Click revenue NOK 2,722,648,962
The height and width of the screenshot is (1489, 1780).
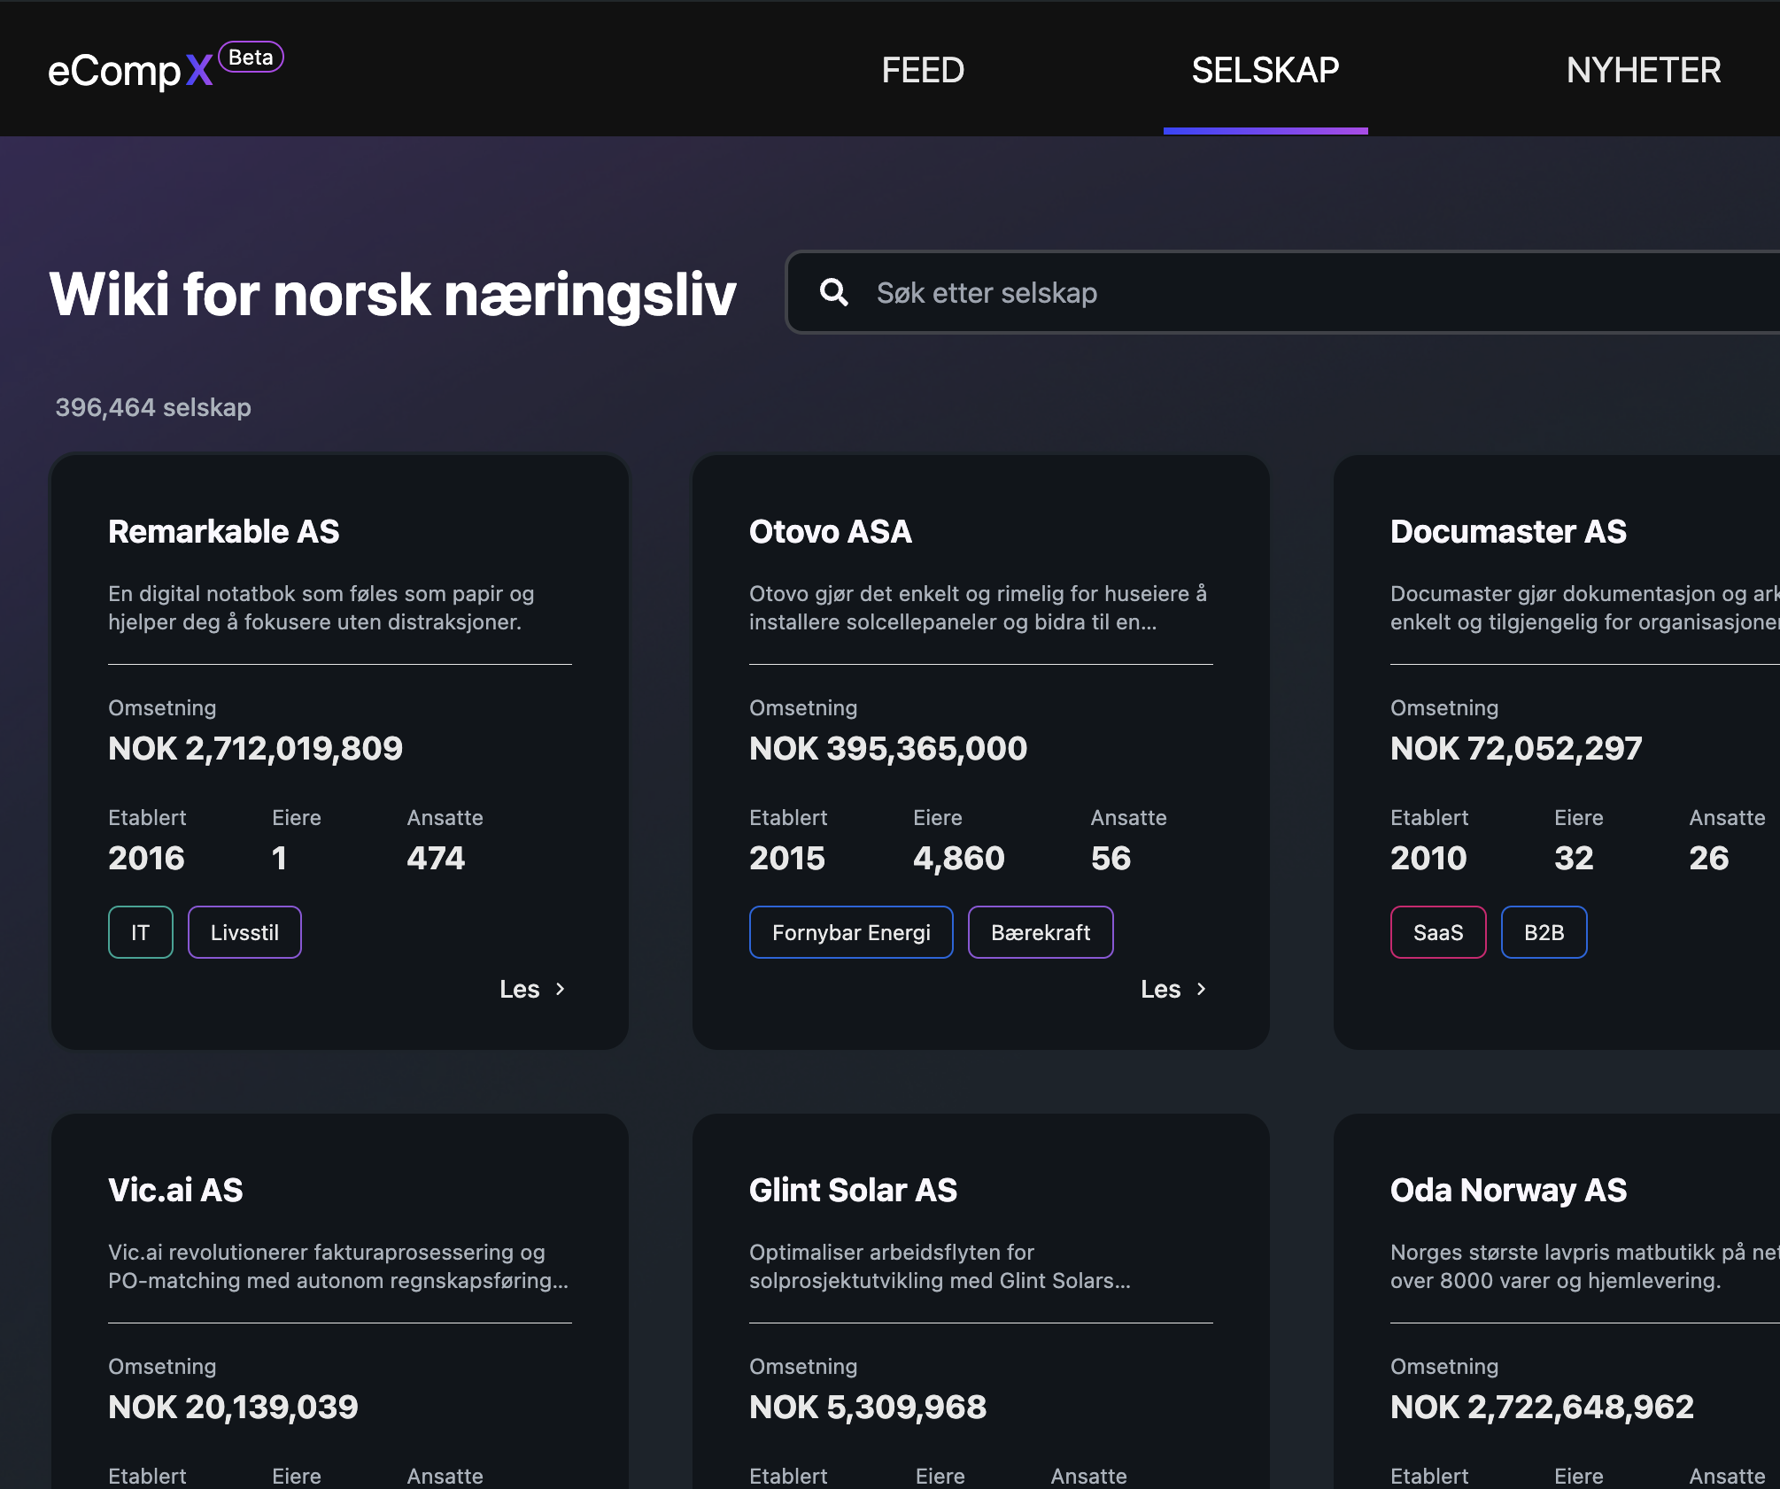click(x=1542, y=1407)
